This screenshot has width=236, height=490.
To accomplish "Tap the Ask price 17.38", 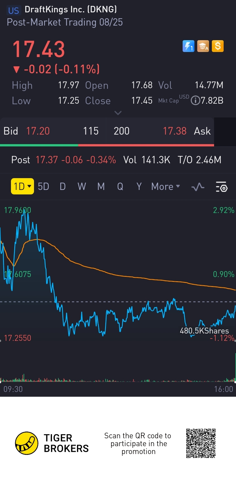I will 175,131.
